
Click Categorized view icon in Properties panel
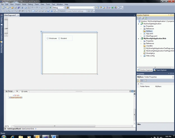click(139, 80)
